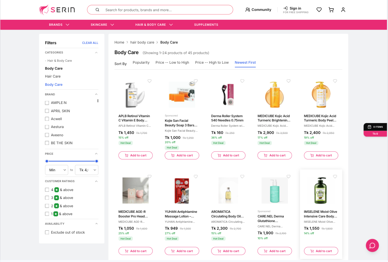Image resolution: width=388 pixels, height=262 pixels.
Task: Open the chat support bubble
Action: pos(372,245)
